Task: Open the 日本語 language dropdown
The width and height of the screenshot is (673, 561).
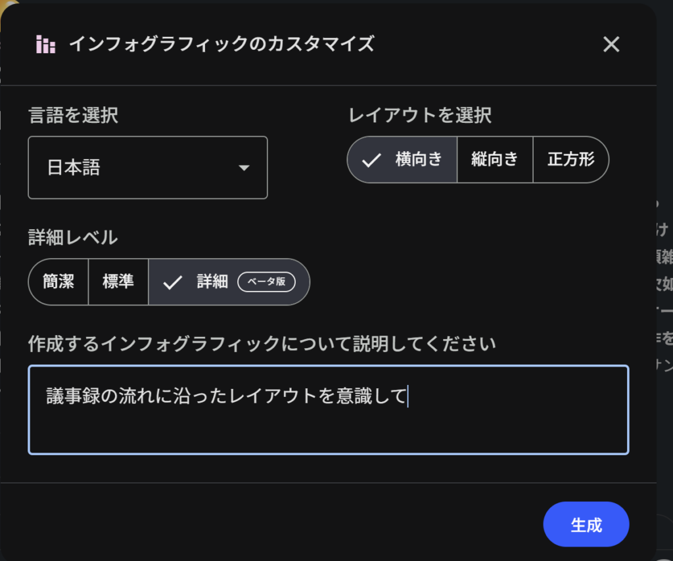Action: [147, 168]
